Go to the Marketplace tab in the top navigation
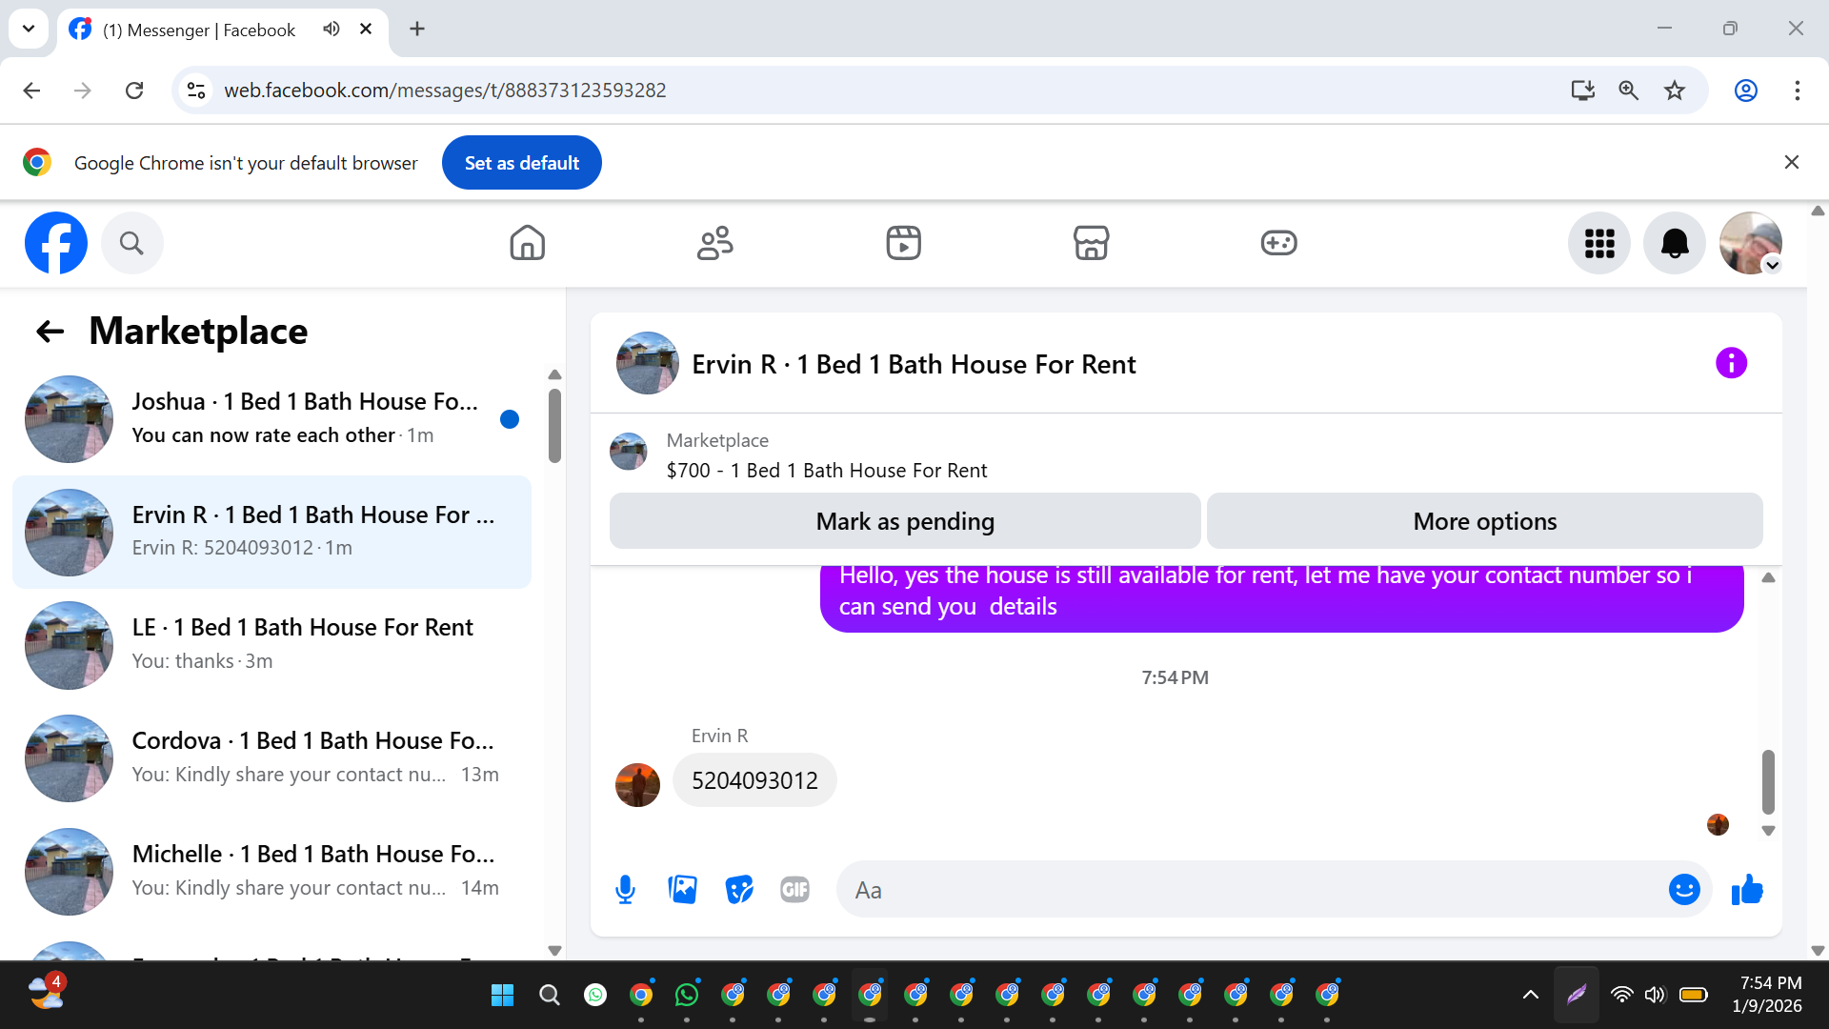 click(x=1091, y=243)
